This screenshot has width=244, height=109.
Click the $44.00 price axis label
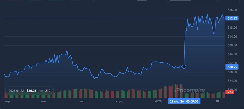coord(232,37)
